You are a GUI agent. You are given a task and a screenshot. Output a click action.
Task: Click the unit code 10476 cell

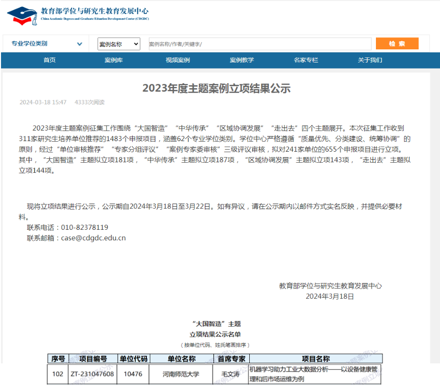(133, 374)
